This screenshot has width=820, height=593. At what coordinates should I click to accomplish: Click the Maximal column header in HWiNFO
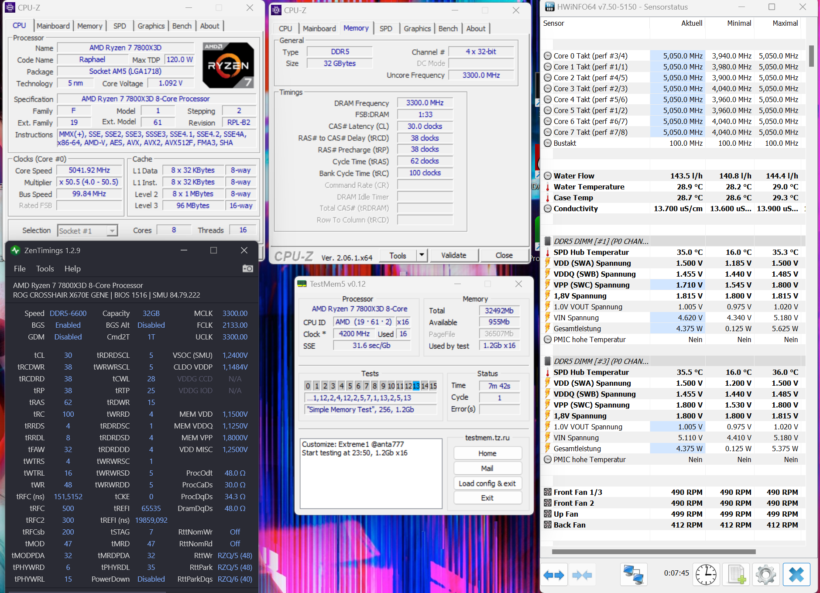pyautogui.click(x=785, y=23)
